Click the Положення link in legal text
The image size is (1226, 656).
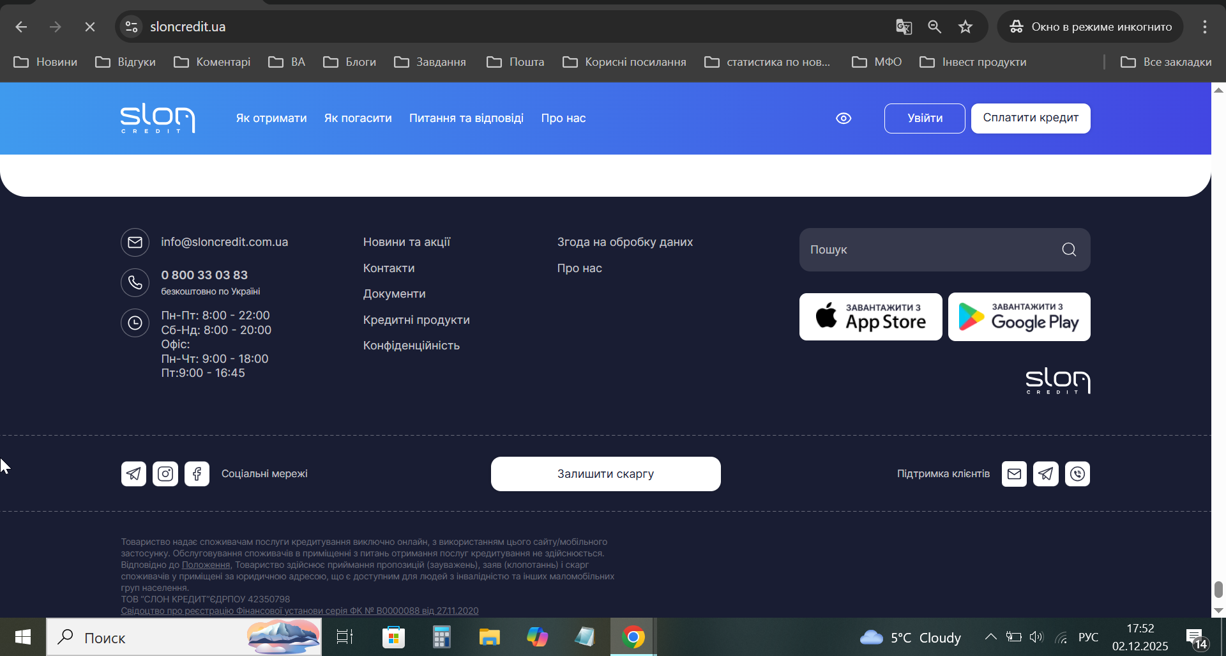tap(206, 565)
